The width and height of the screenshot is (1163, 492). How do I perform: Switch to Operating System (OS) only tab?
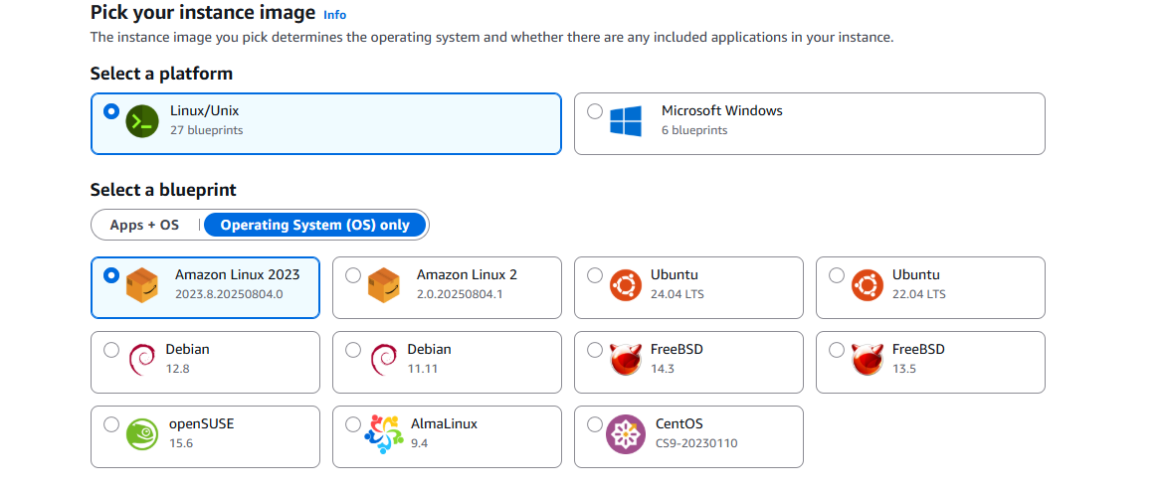(x=315, y=225)
